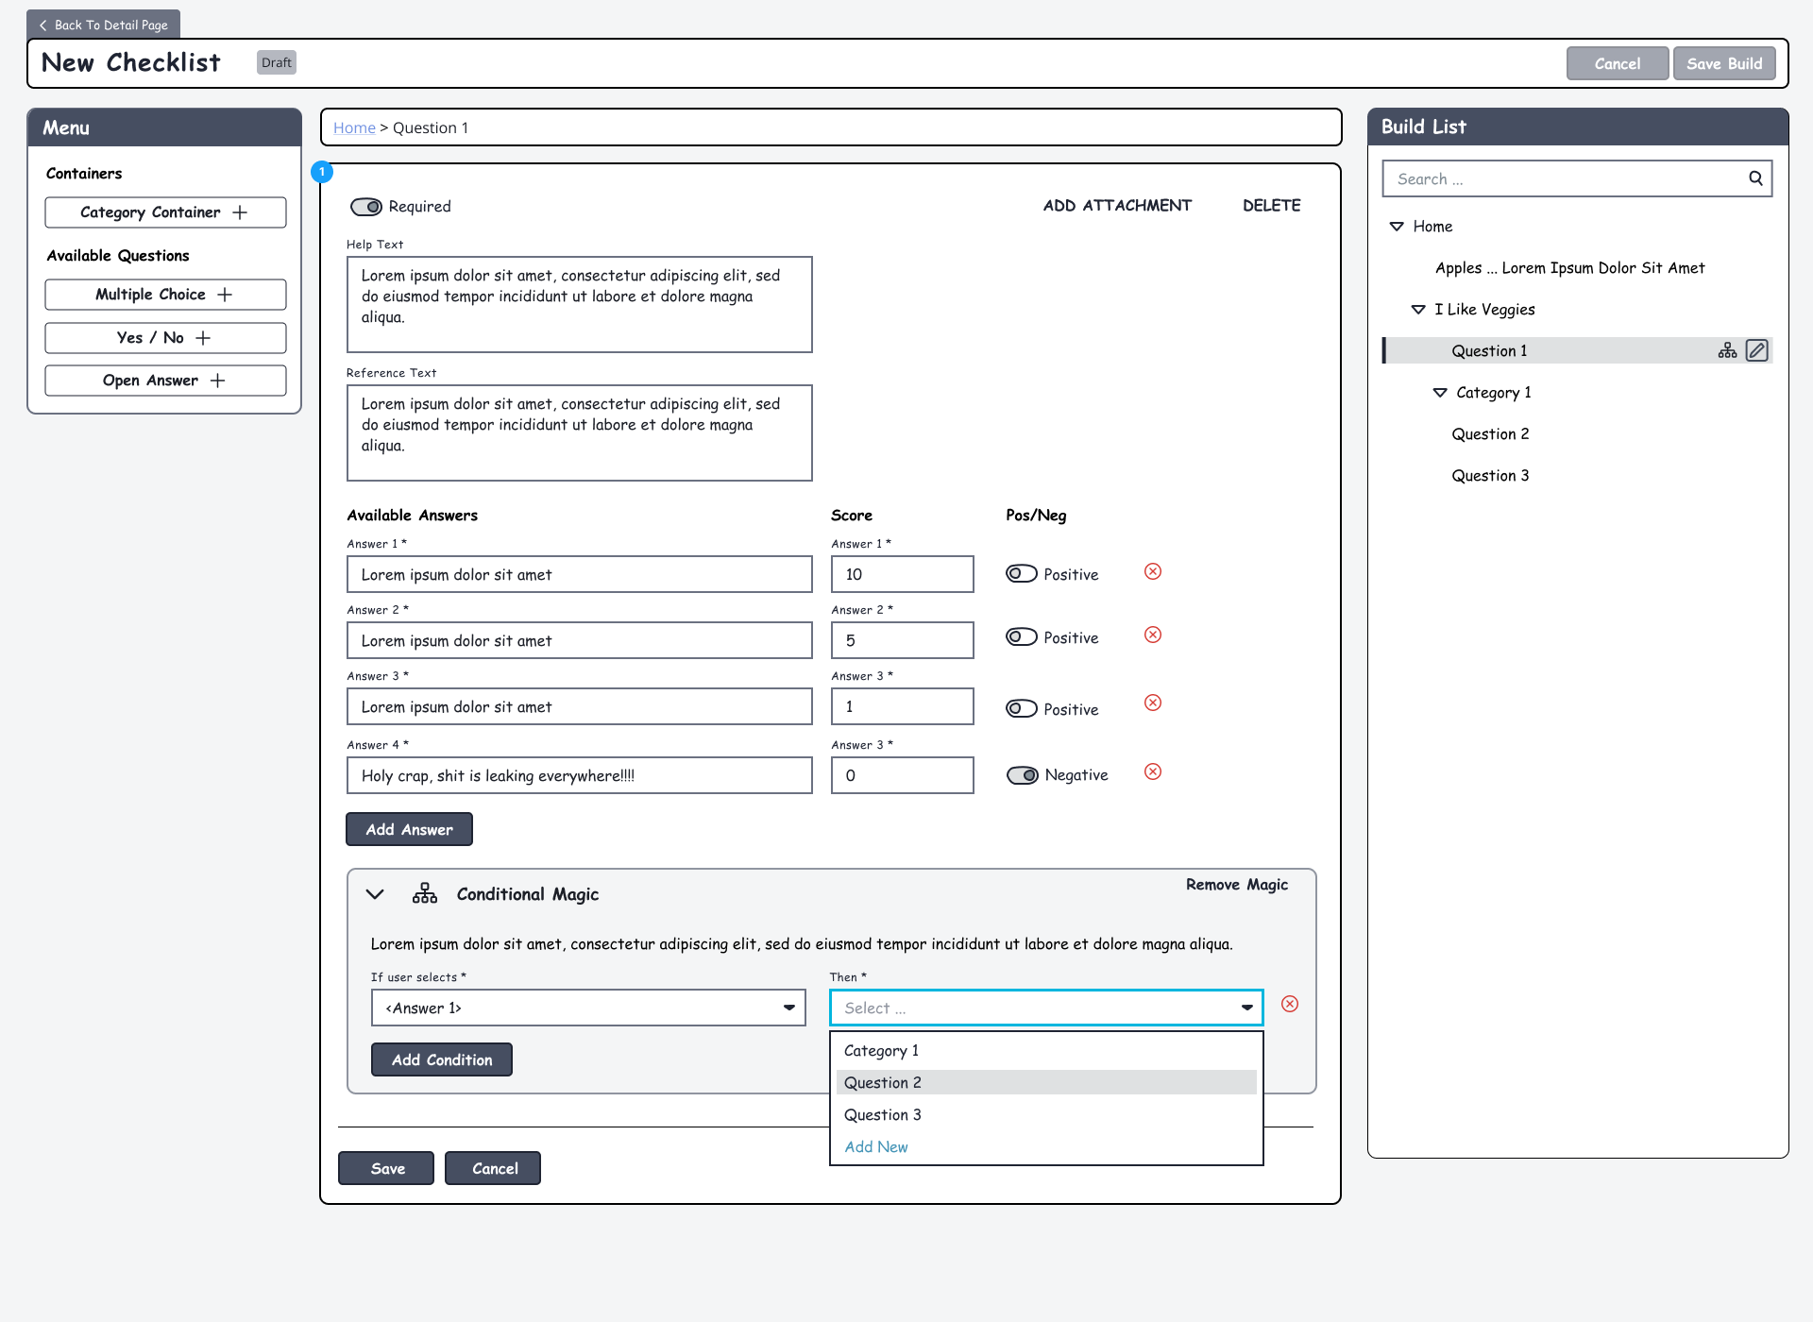
Task: Toggle Positive switch for Answer 3
Action: pyautogui.click(x=1022, y=708)
